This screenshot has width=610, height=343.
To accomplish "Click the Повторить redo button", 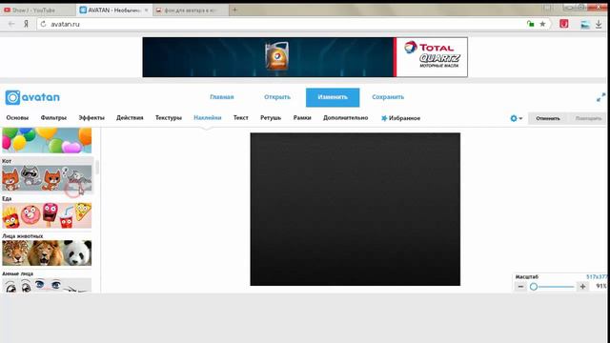I will [x=588, y=118].
